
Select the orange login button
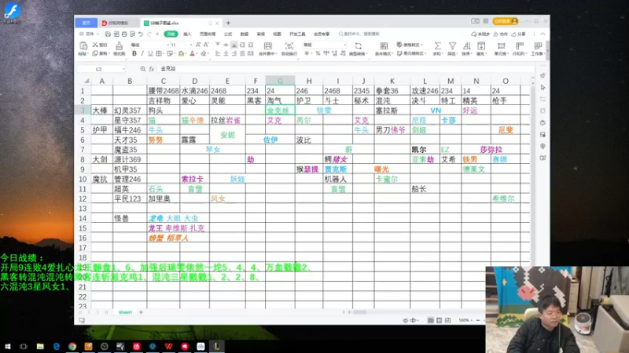coord(506,21)
